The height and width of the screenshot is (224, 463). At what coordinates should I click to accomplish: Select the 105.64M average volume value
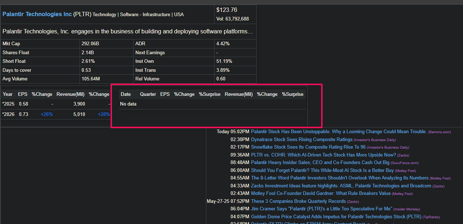pos(91,79)
